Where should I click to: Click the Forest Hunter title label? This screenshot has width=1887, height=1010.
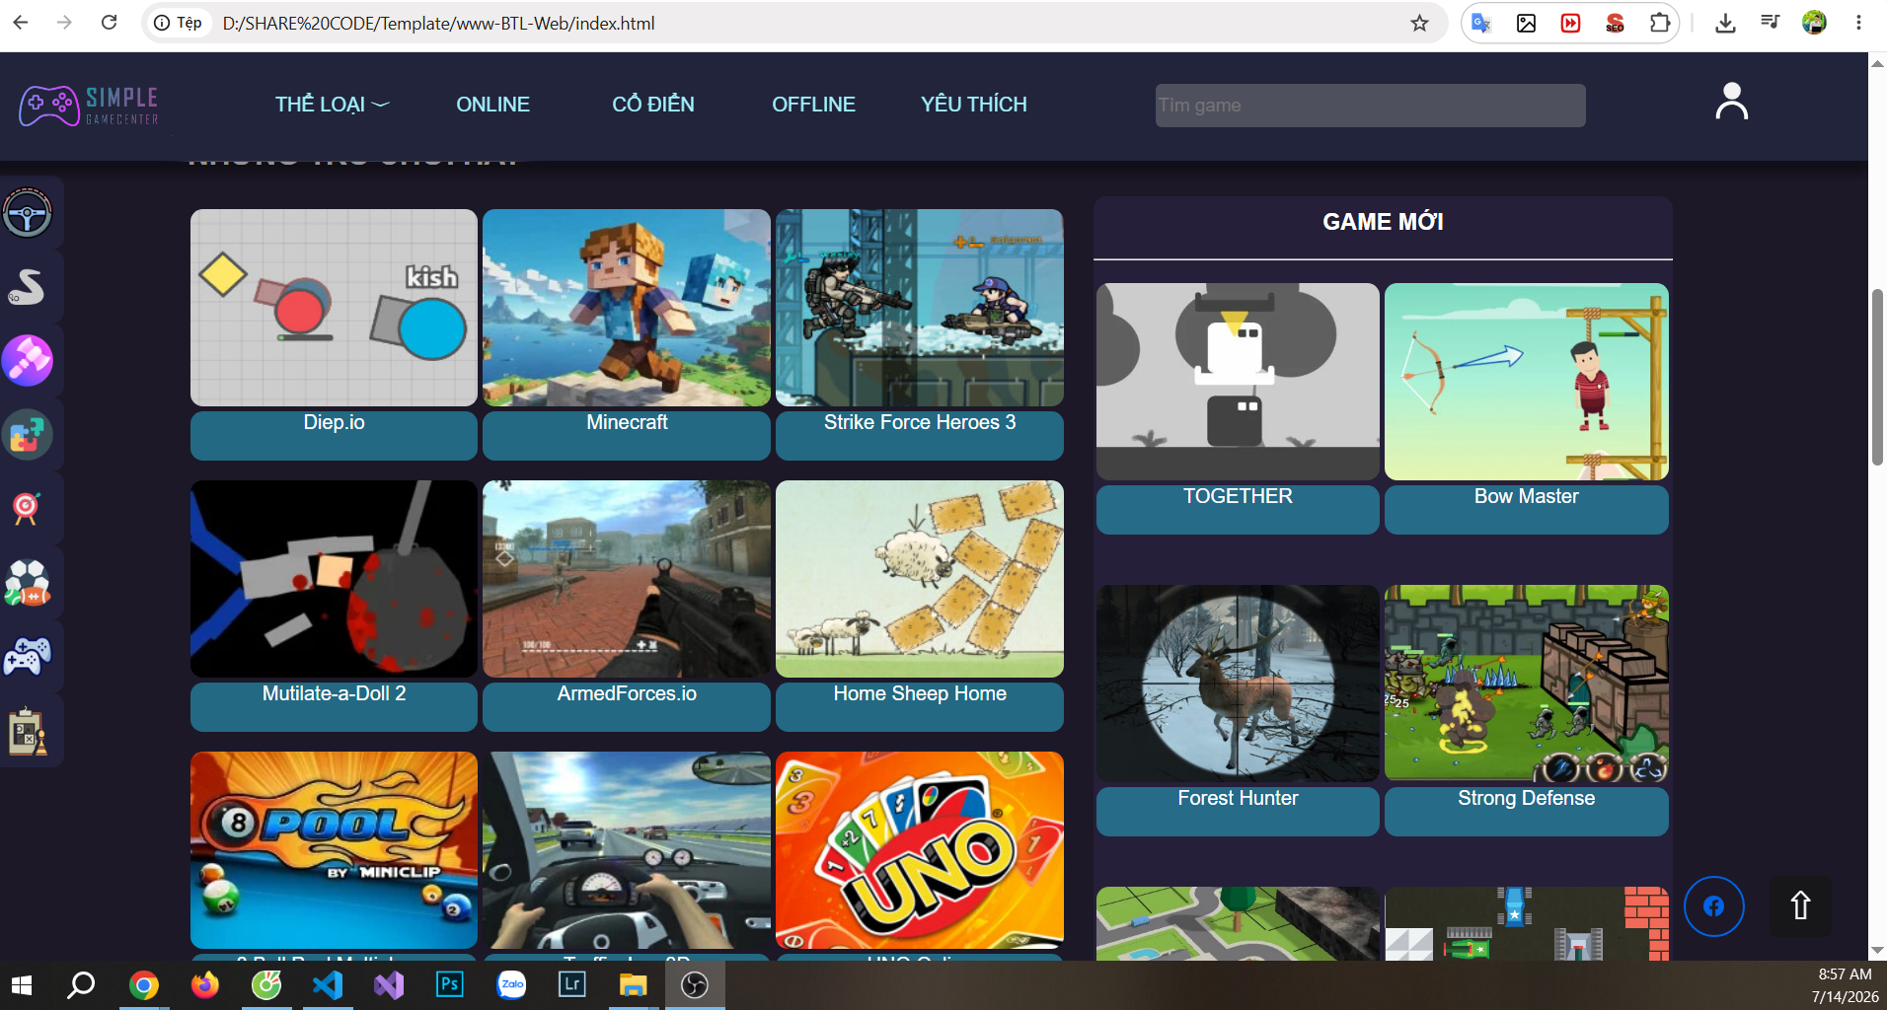1238,811
